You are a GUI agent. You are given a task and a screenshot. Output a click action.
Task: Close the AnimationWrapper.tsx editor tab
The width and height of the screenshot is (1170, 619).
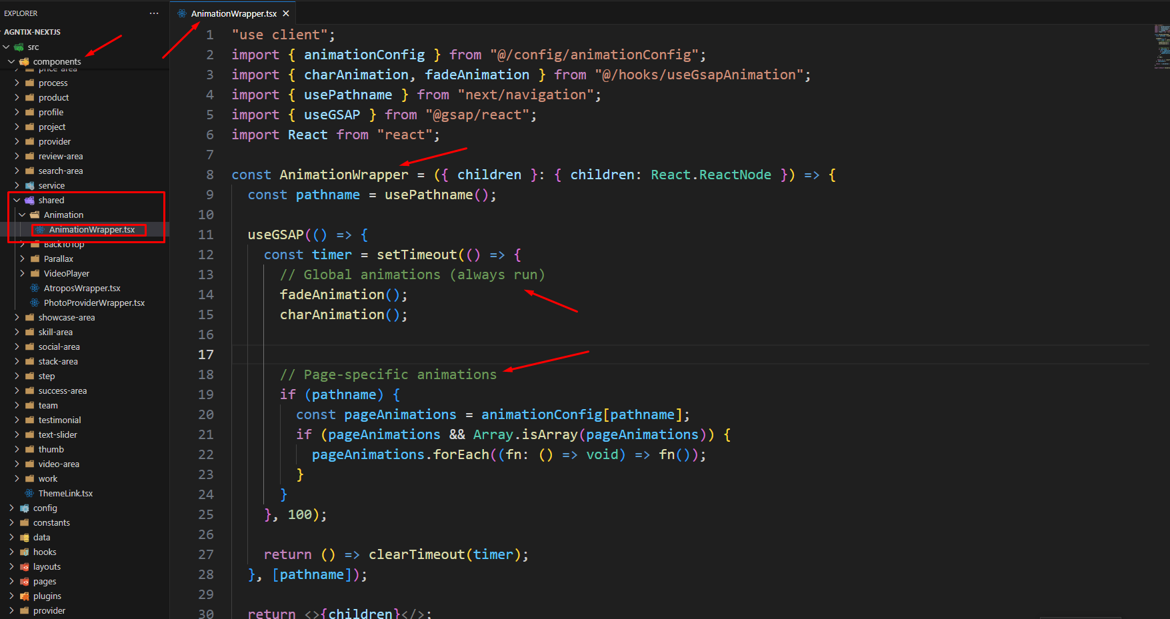(286, 13)
